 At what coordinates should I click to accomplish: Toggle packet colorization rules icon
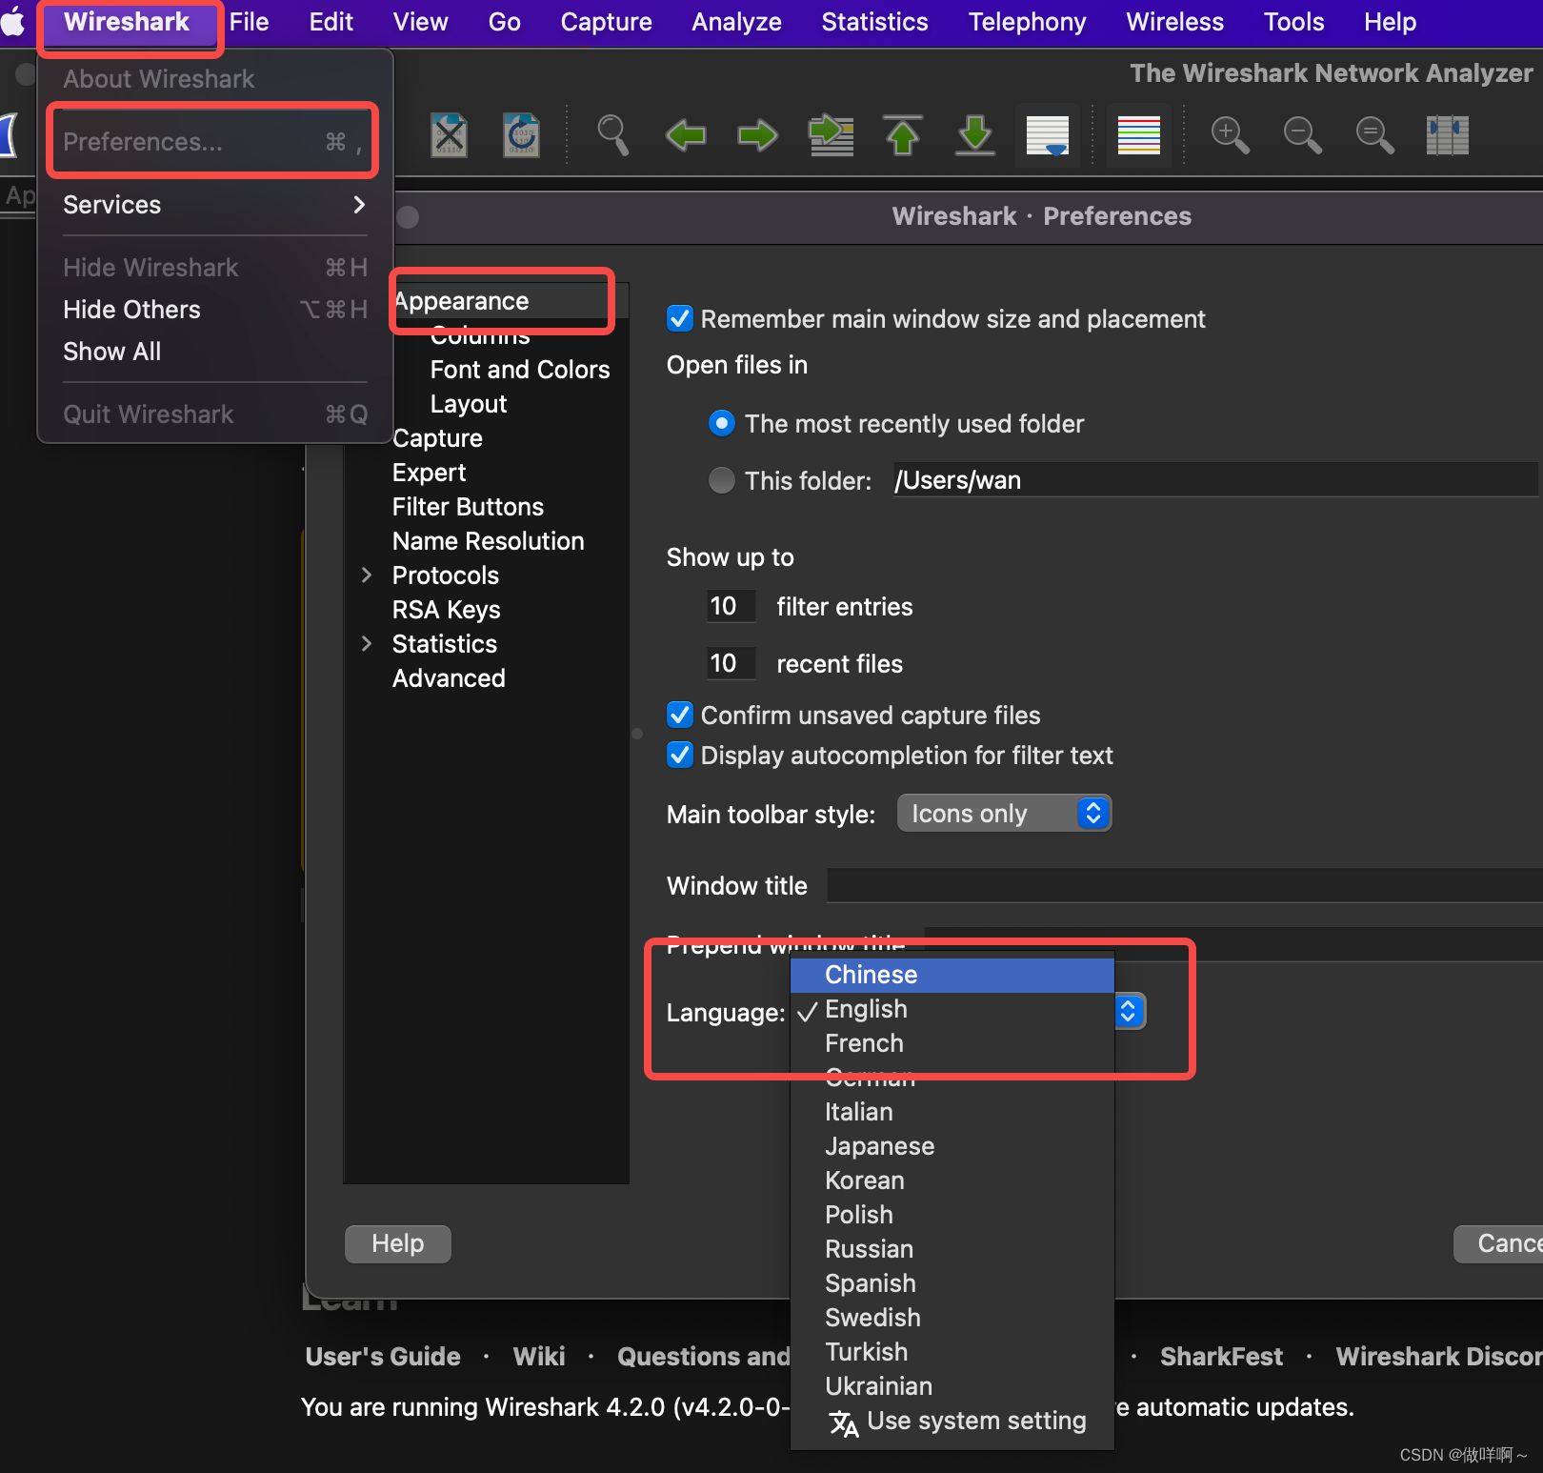click(1139, 135)
